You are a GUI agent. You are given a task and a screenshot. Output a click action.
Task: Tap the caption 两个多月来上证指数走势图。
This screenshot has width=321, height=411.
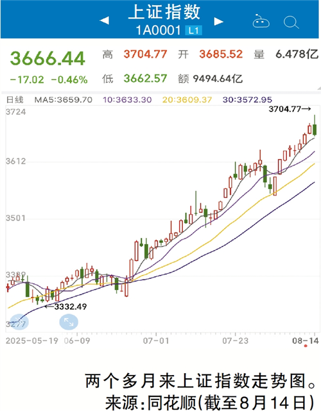(201, 381)
